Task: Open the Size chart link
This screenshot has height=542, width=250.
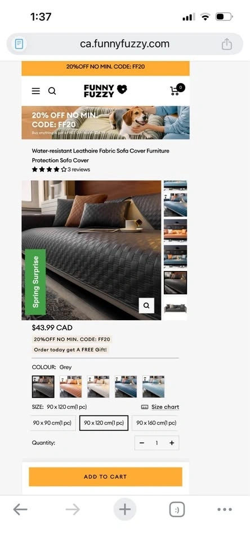Action: pyautogui.click(x=160, y=407)
